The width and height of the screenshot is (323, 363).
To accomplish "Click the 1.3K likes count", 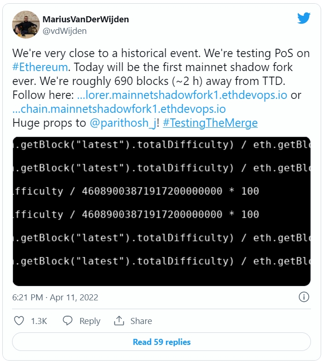I will (x=39, y=321).
